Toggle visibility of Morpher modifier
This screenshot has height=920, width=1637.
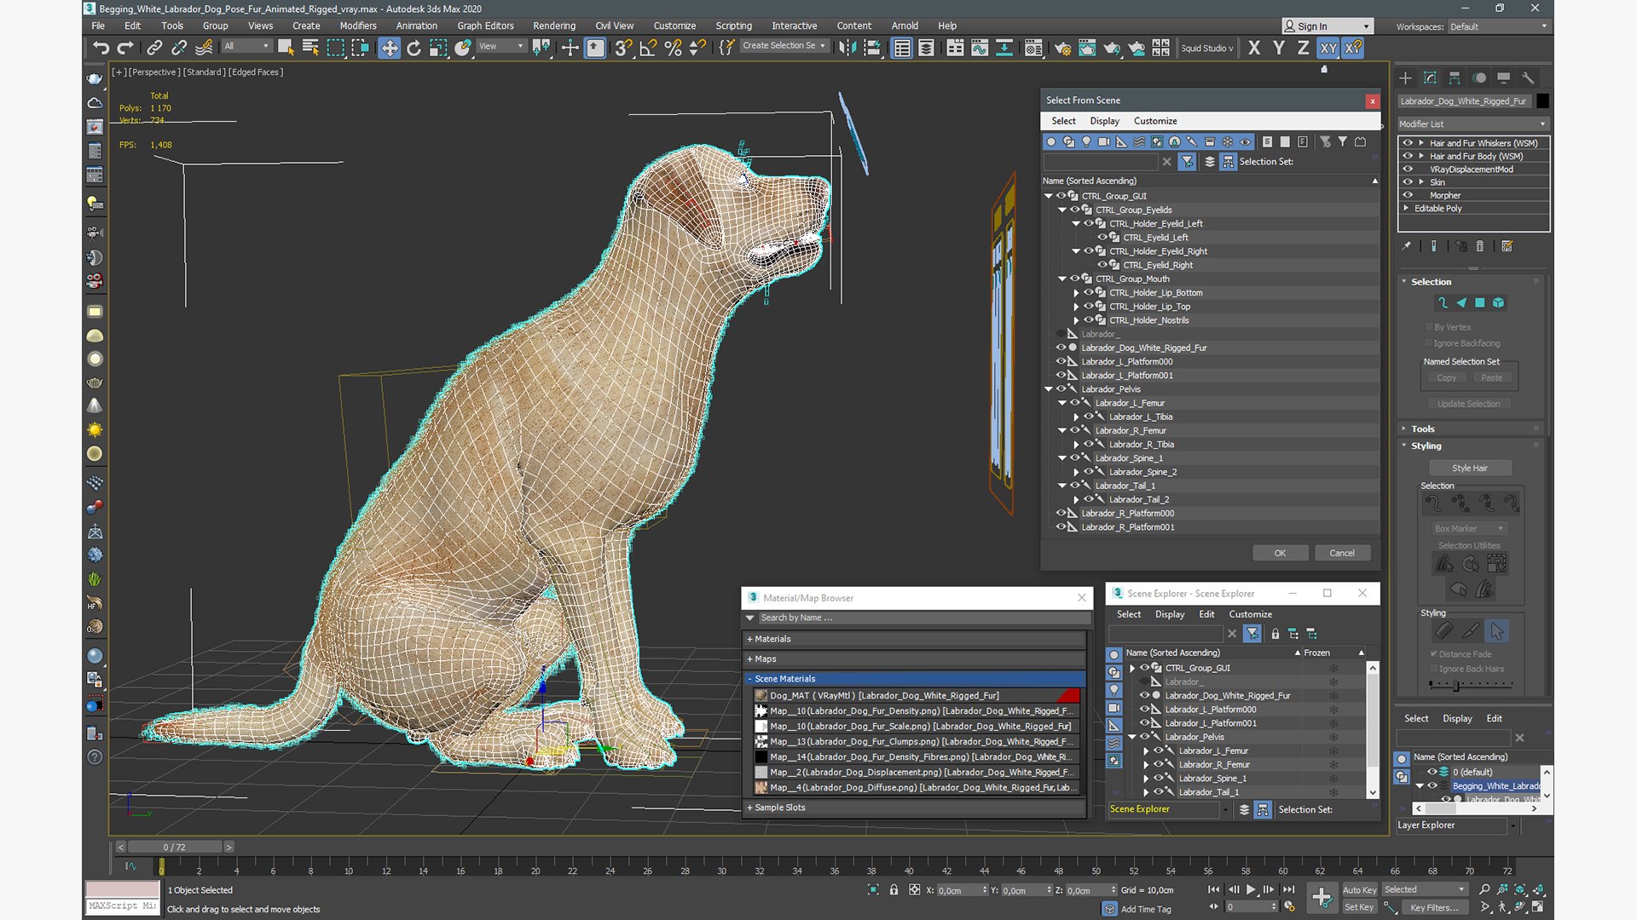(1408, 195)
